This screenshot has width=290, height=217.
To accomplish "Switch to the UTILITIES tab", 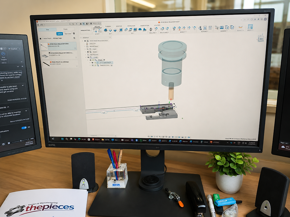I will [157, 25].
